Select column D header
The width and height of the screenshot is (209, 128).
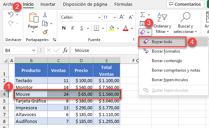coord(81,61)
